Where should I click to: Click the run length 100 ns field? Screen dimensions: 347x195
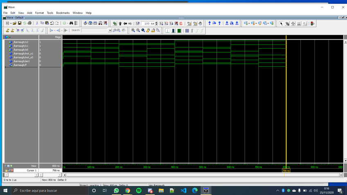(x=147, y=24)
